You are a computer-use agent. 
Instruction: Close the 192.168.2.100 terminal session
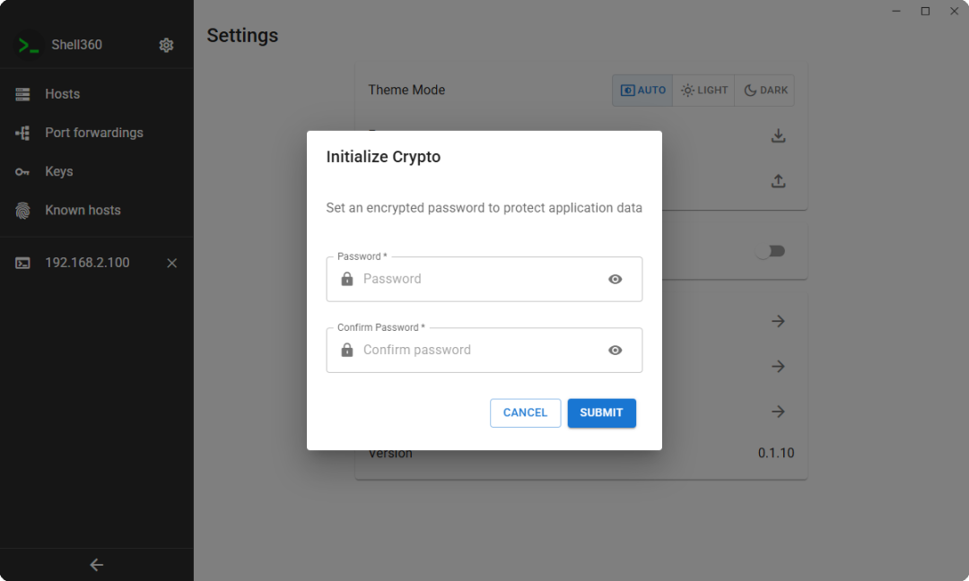(172, 263)
